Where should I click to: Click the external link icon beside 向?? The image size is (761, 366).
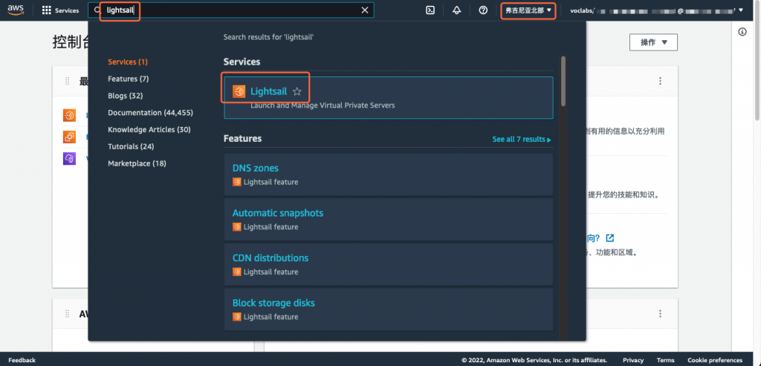(x=611, y=238)
